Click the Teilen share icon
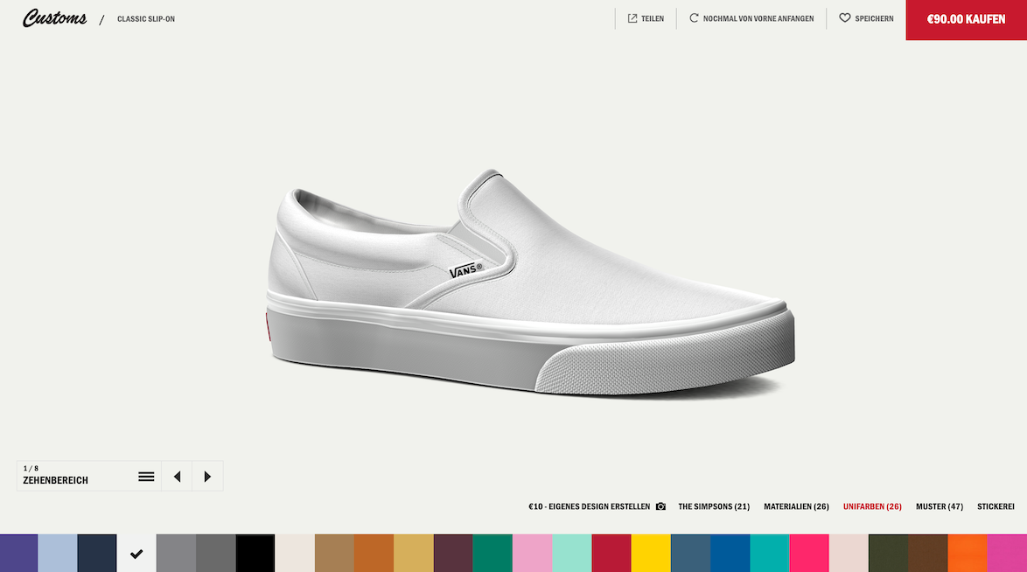Image resolution: width=1027 pixels, height=572 pixels. click(632, 18)
